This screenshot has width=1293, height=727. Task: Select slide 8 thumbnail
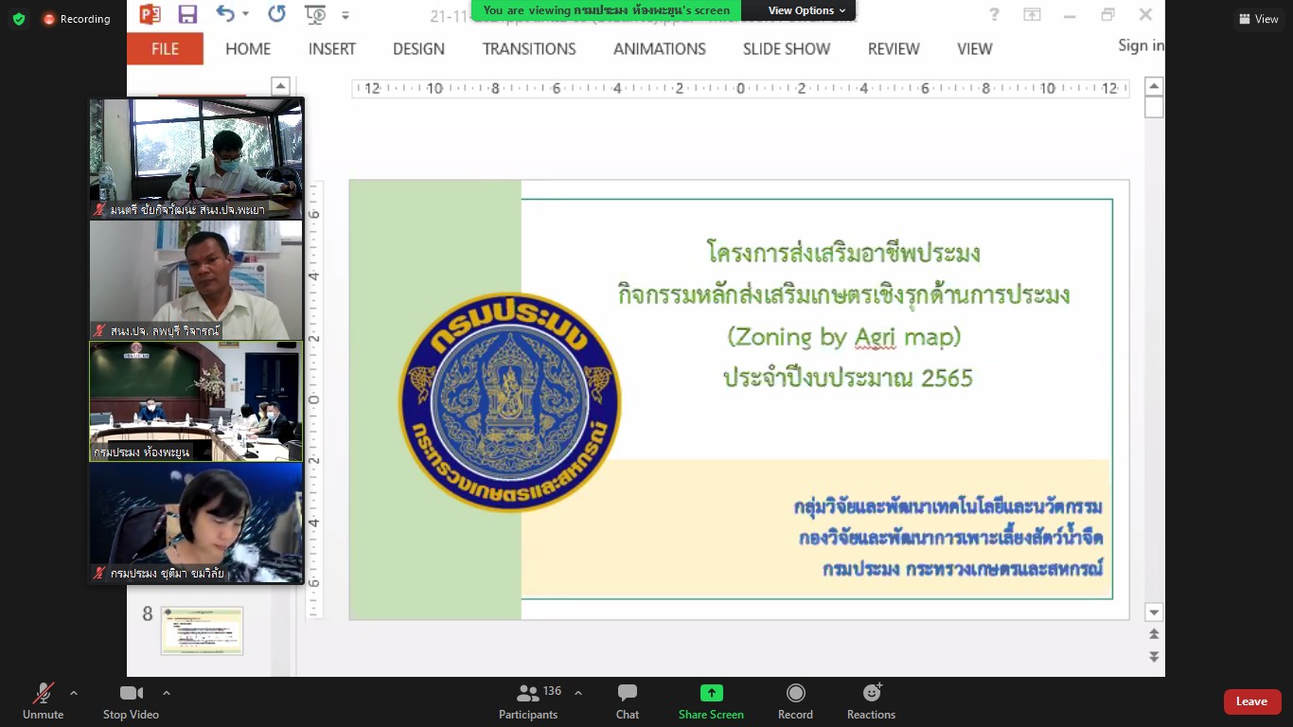coord(202,630)
